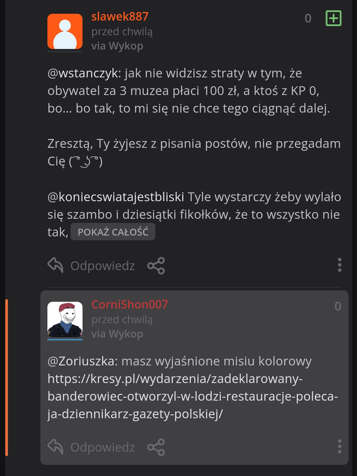Click the @koniecswiatajestbliski mention
This screenshot has height=476, width=357.
coord(116,197)
